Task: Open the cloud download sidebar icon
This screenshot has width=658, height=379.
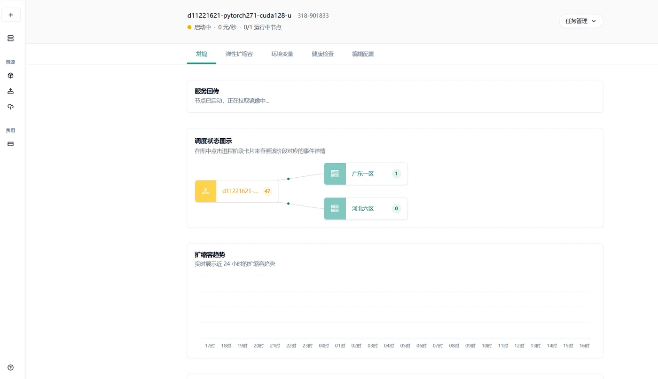Action: tap(11, 107)
